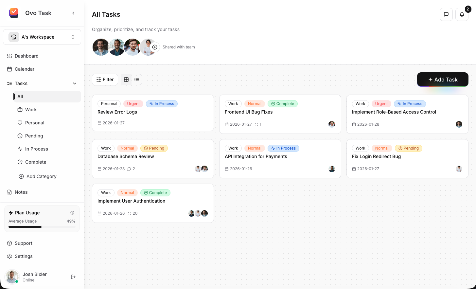Screen dimensions: 476x289
Task: Open notifications via the bell icon
Action: (462, 14)
